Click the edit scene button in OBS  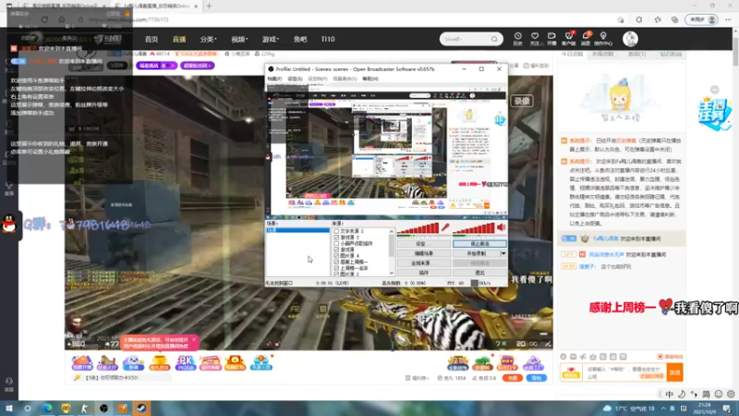point(423,253)
